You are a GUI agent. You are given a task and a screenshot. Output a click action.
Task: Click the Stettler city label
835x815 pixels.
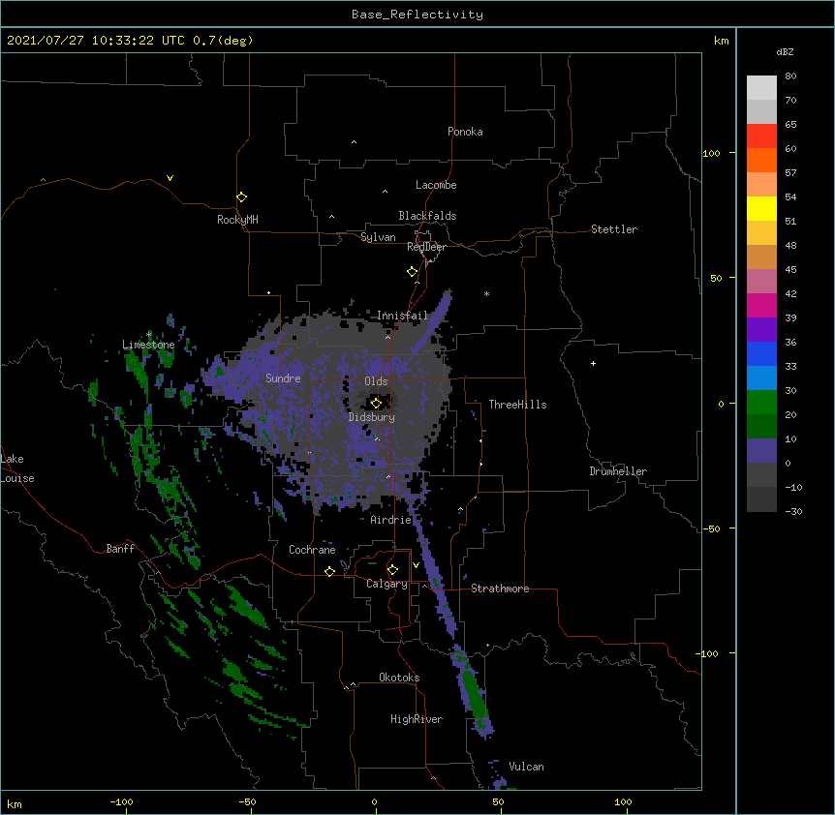pos(614,229)
